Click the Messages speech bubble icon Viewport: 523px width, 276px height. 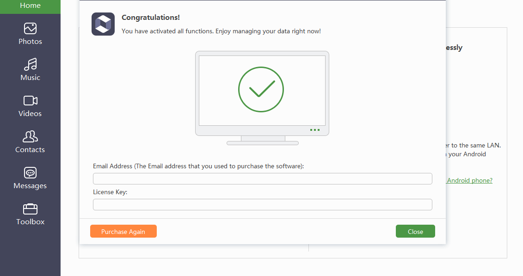(30, 172)
